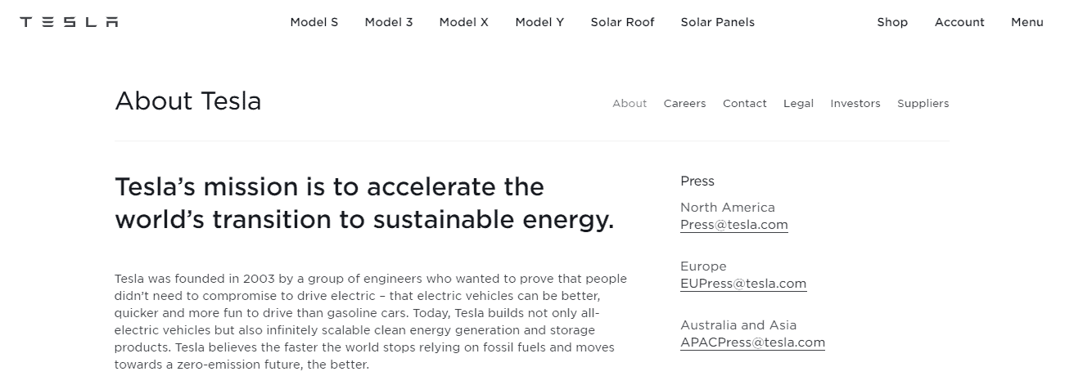The image size is (1065, 376).
Task: Switch to the Careers tab
Action: point(684,104)
